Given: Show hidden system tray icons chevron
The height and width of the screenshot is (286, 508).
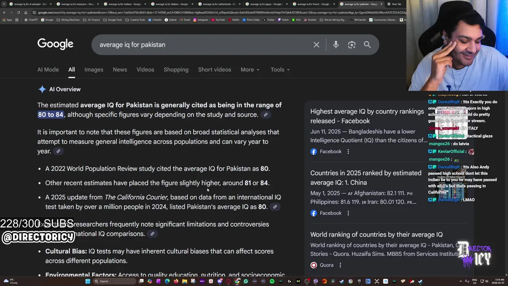Looking at the screenshot, I should (461, 281).
